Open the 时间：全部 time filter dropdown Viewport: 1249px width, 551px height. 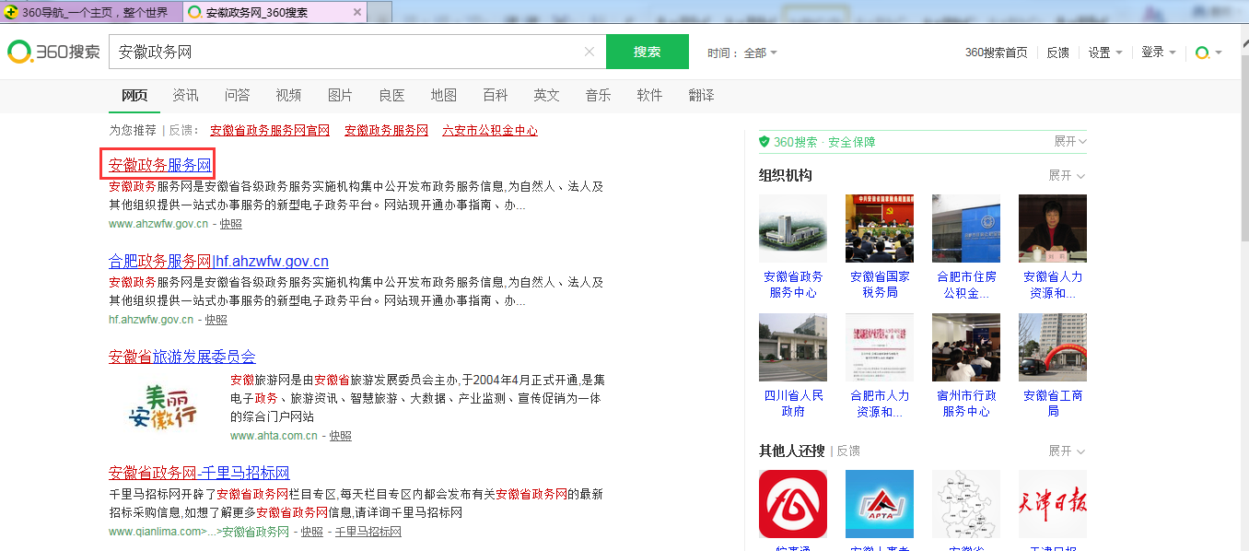click(742, 53)
